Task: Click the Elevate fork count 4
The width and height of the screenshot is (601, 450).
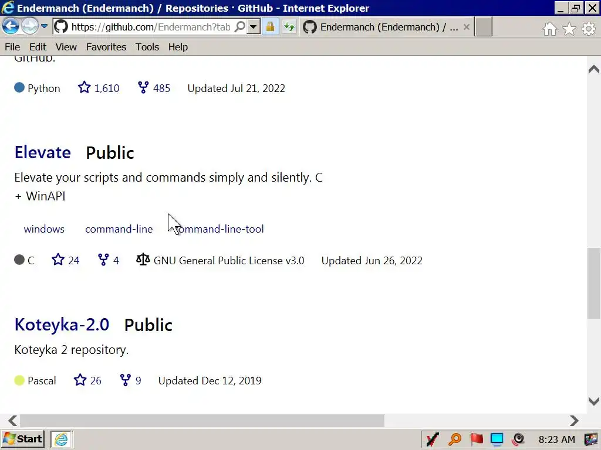Action: [x=109, y=260]
